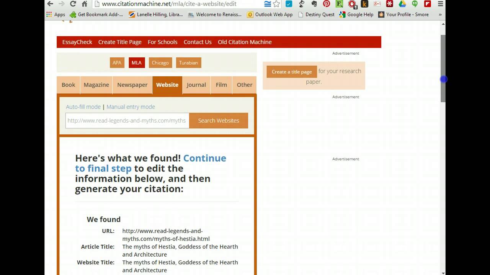Open the Lanelle Hilling, Libra... bookmark
Screen dimensions: 490x275
tap(156, 15)
